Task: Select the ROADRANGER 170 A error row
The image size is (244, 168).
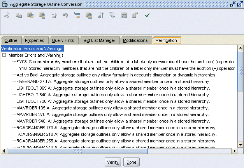Action: tap(116, 128)
